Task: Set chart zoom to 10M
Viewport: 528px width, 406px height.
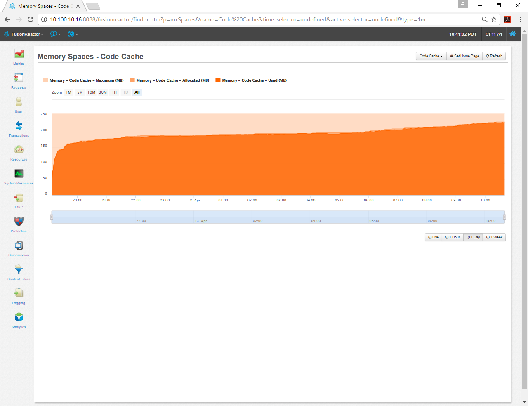Action: pyautogui.click(x=92, y=92)
